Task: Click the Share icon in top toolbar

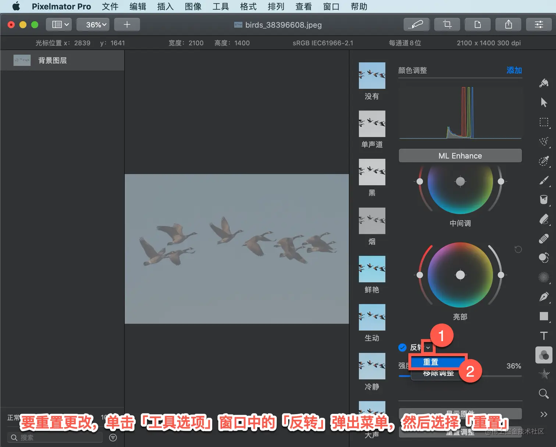Action: point(509,25)
